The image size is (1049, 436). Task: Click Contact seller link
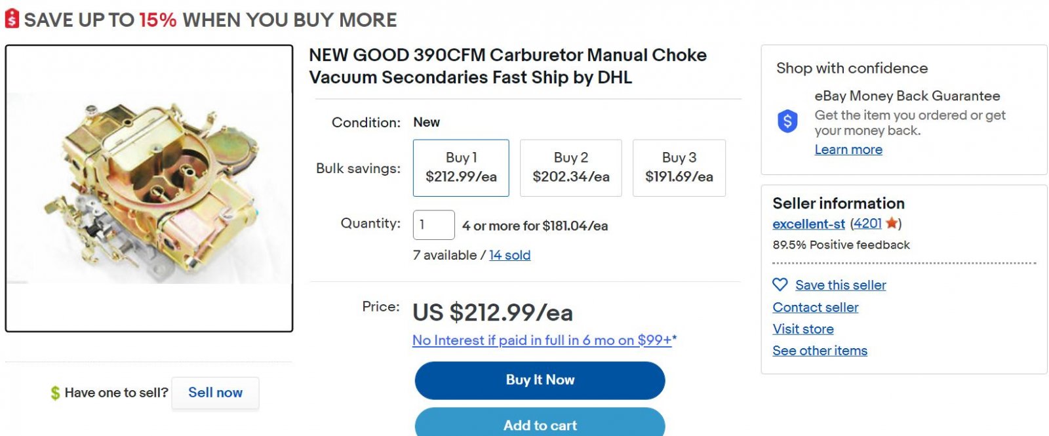815,307
